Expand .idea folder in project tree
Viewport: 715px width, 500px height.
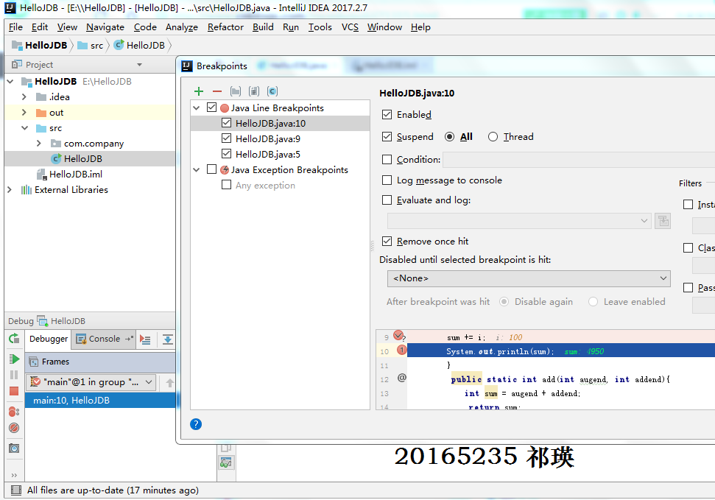pos(24,96)
